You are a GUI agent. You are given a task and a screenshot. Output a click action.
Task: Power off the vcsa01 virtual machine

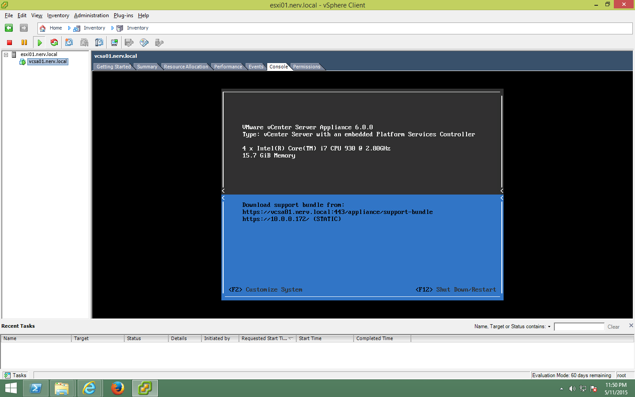pyautogui.click(x=9, y=42)
